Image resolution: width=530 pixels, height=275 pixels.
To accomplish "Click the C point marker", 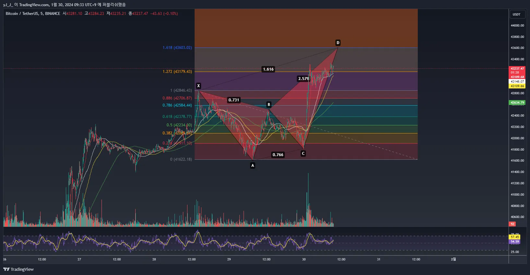I will 303,154.
